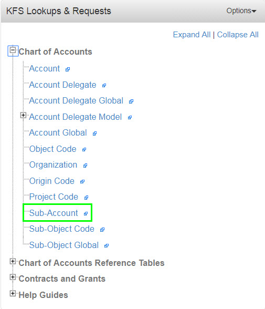Screen dimensions: 265x309
Task: Click the KFS Lookups & Requests title
Action: click(x=59, y=11)
